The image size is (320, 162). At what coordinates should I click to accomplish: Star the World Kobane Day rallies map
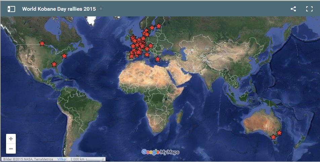[101, 9]
